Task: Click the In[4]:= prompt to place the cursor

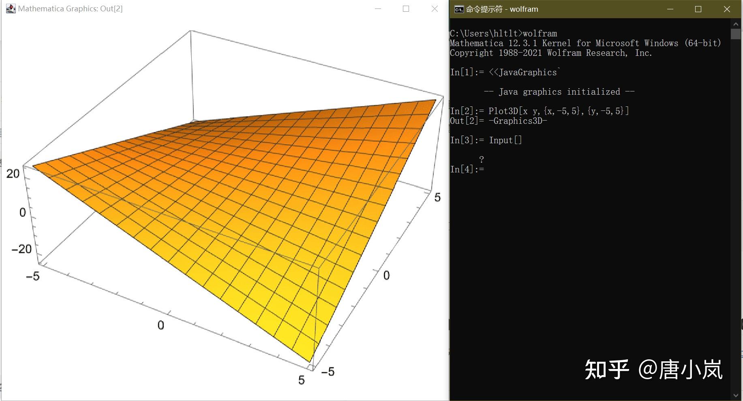Action: point(467,169)
